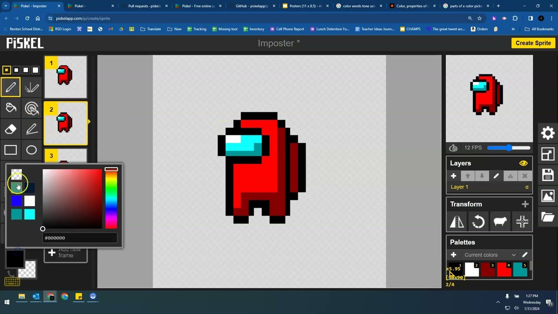
Task: Merge layer with layer below
Action: [510, 176]
